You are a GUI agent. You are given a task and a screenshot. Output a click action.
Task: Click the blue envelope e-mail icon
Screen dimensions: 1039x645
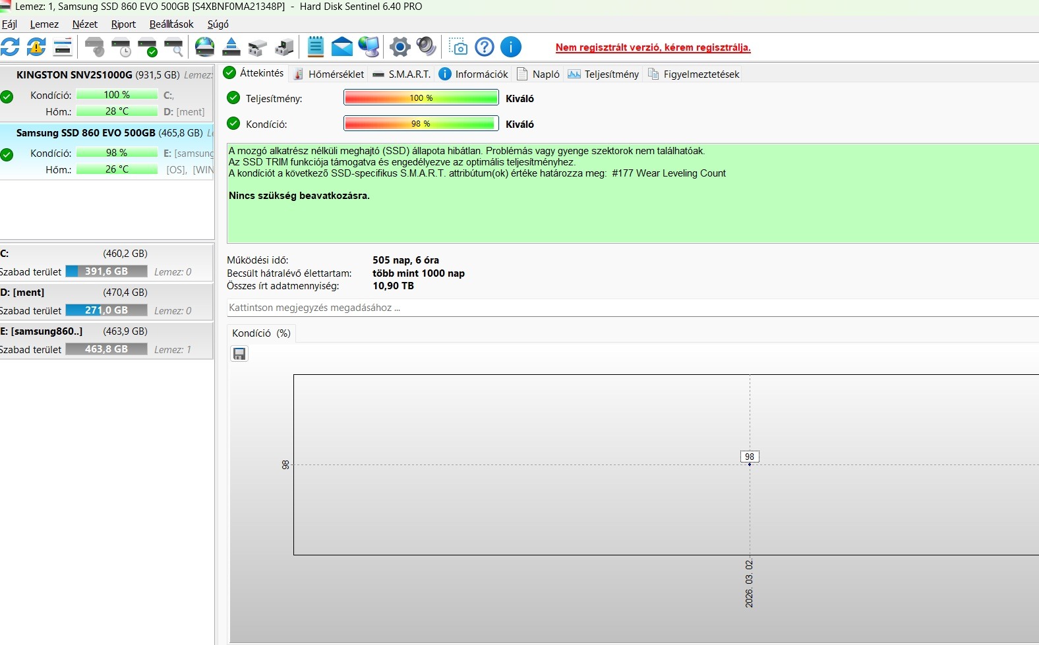(x=342, y=47)
